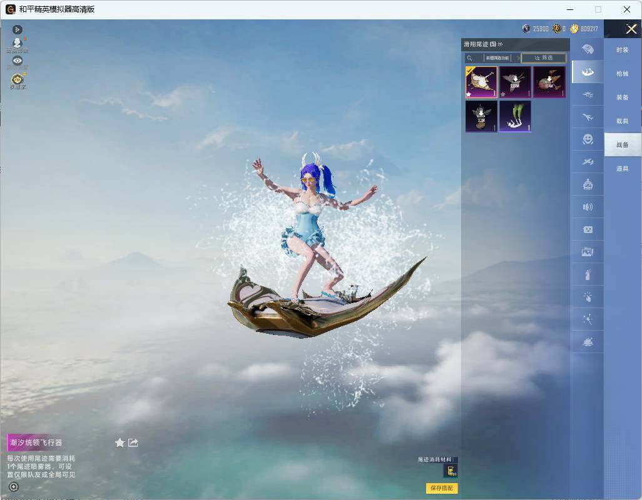
Task: Open the smiley face emote category
Action: (x=588, y=139)
